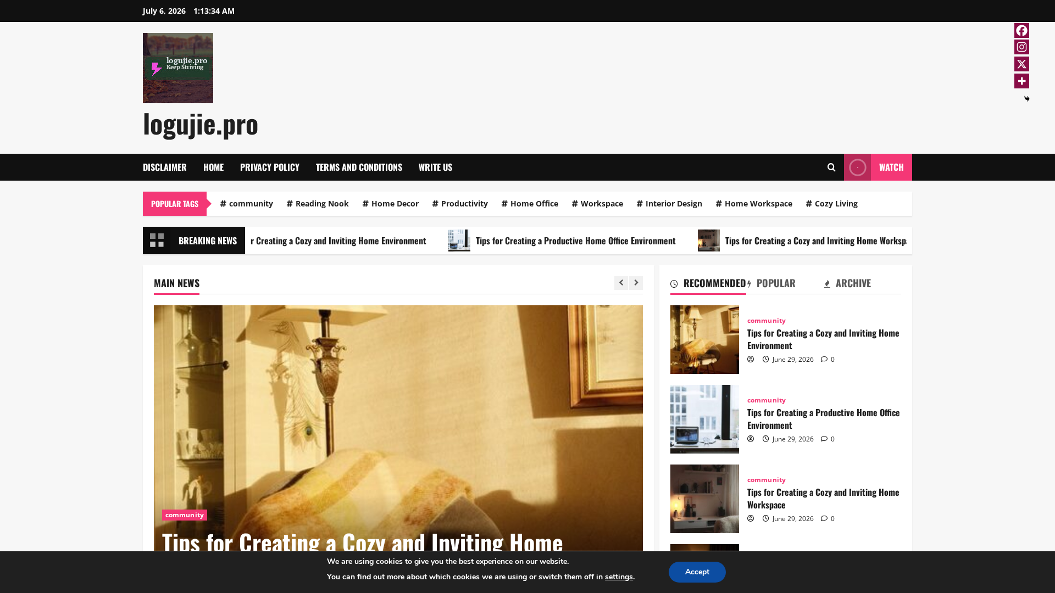Select the Interior Design tag
This screenshot has width=1055, height=593.
(x=669, y=204)
